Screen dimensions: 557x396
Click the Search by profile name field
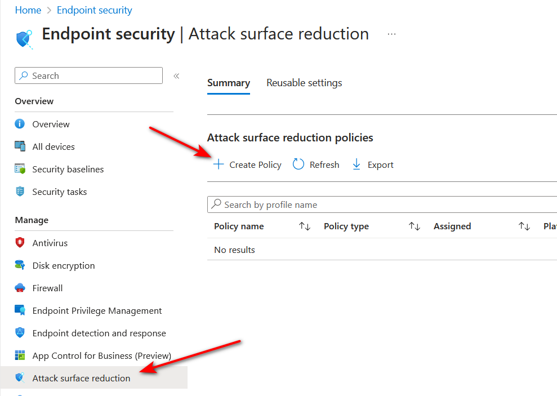pyautogui.click(x=382, y=204)
